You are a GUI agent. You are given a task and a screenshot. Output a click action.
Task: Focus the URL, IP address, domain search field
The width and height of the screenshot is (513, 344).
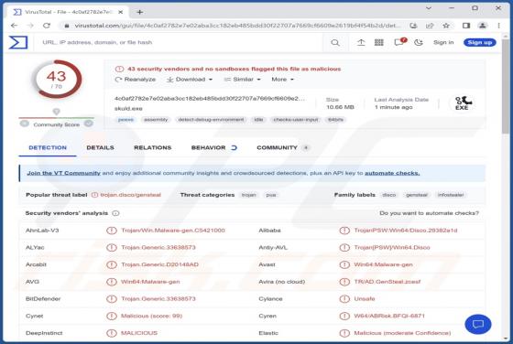[x=181, y=42]
